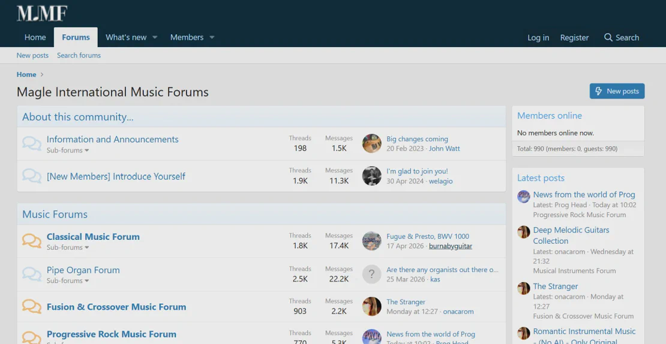Image resolution: width=666 pixels, height=344 pixels.
Task: Click Classical Music Forum orange bubble icon
Action: (32, 241)
